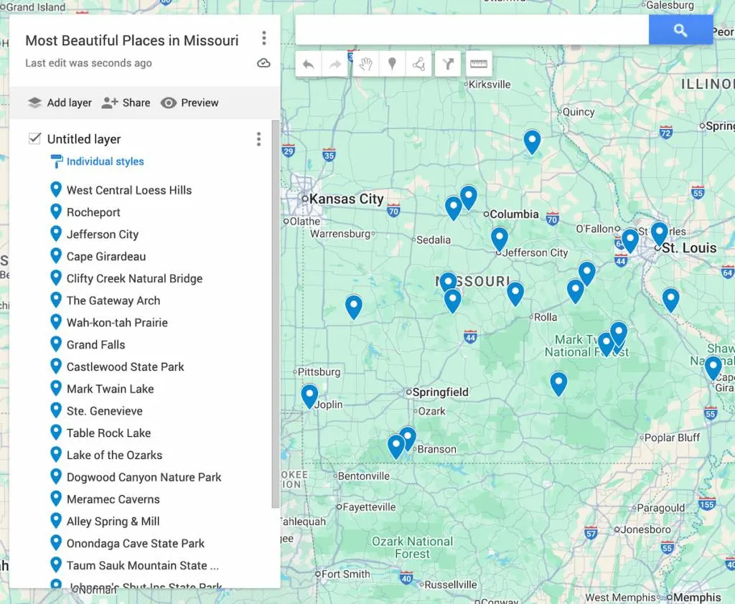This screenshot has width=735, height=604.
Task: Select Grand Falls list item
Action: (x=95, y=345)
